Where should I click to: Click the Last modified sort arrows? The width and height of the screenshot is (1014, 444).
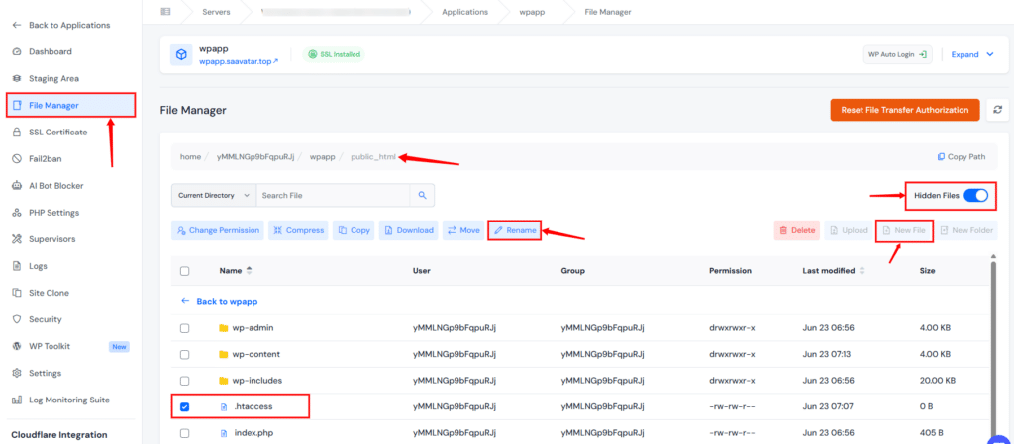point(862,270)
